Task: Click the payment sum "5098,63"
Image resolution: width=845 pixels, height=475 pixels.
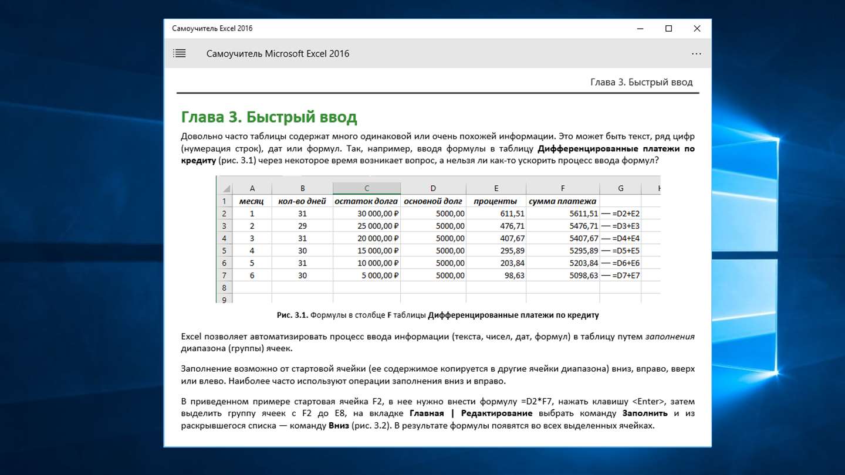Action: click(584, 275)
